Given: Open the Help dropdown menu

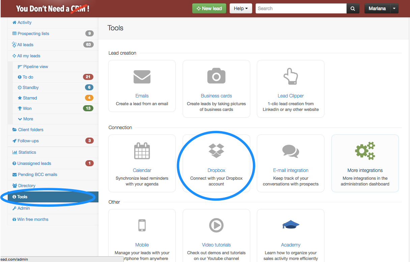Looking at the screenshot, I should click(x=241, y=8).
